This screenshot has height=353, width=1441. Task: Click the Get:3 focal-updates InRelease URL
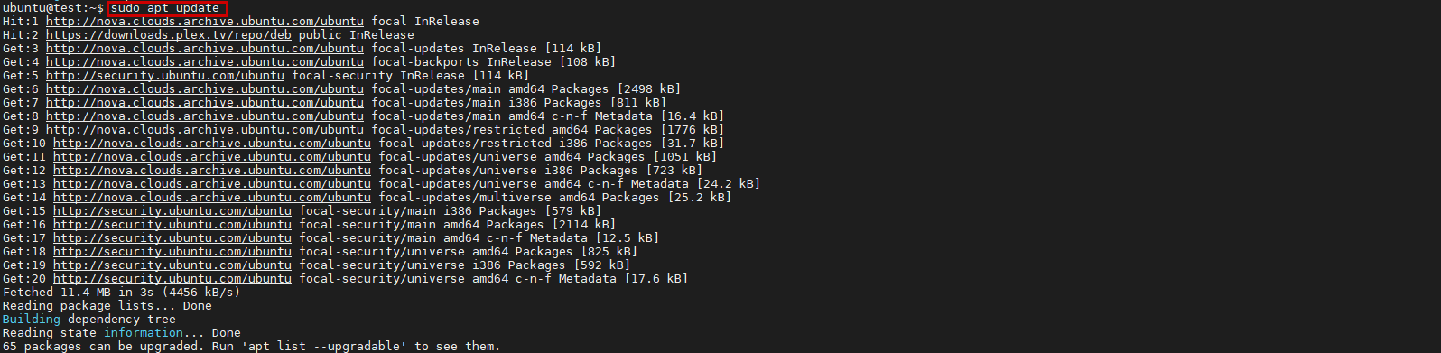205,49
